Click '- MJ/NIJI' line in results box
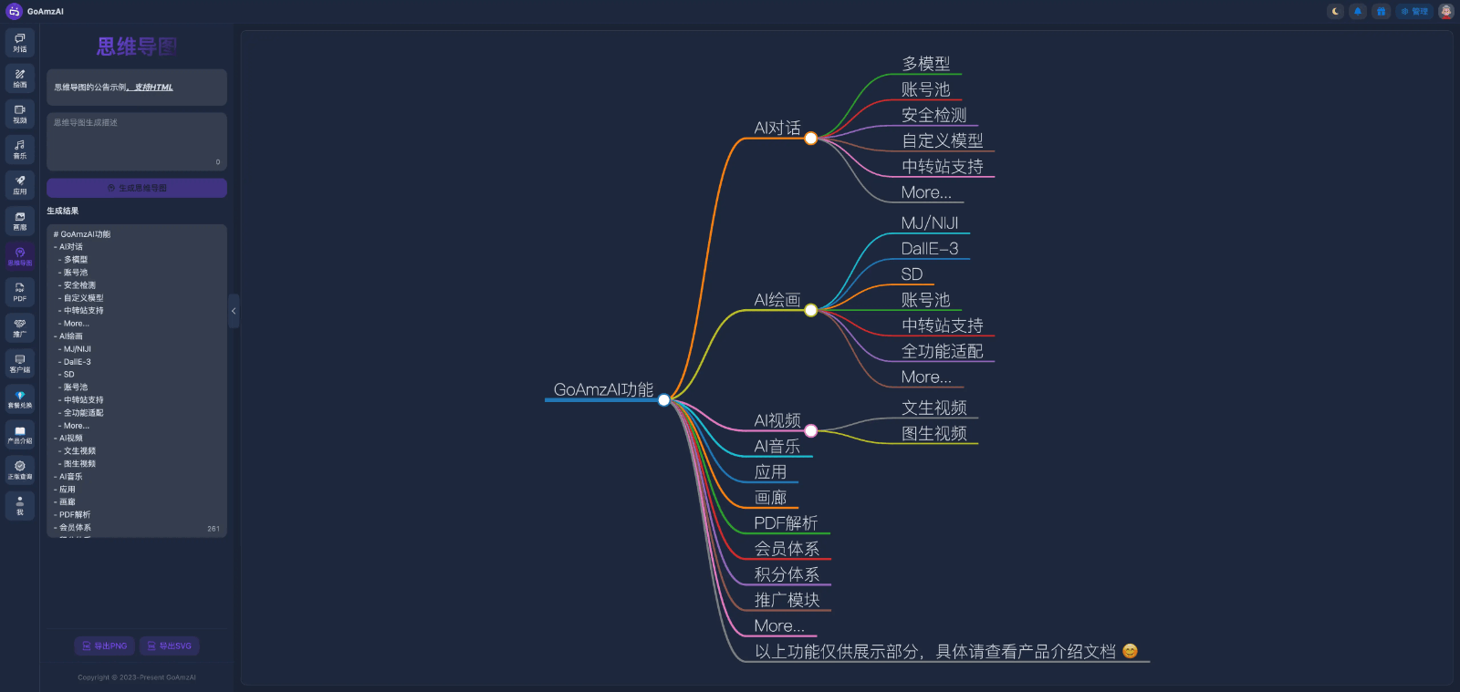Image resolution: width=1460 pixels, height=692 pixels. (75, 349)
